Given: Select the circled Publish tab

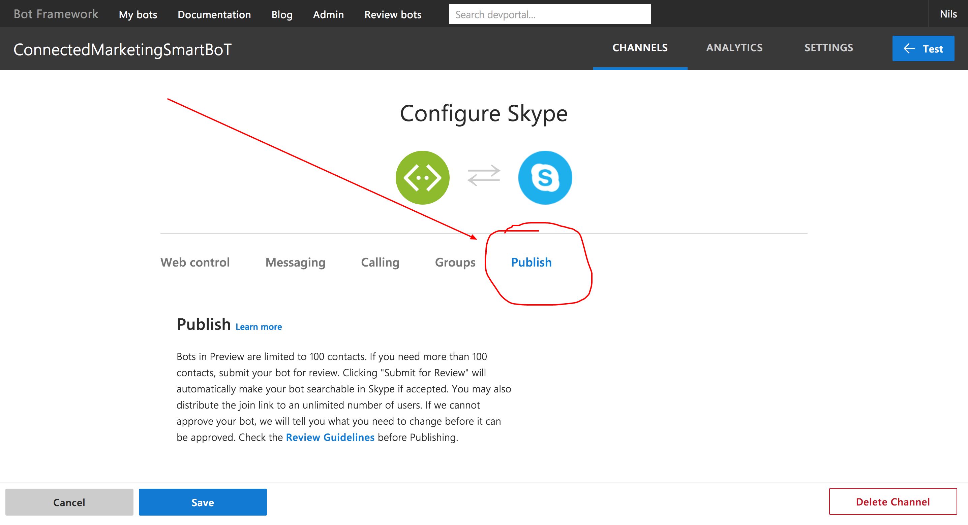Looking at the screenshot, I should pyautogui.click(x=531, y=262).
